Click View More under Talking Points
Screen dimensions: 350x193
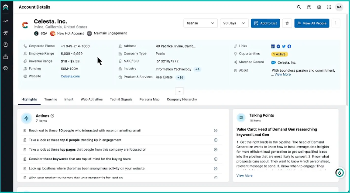coord(244,176)
